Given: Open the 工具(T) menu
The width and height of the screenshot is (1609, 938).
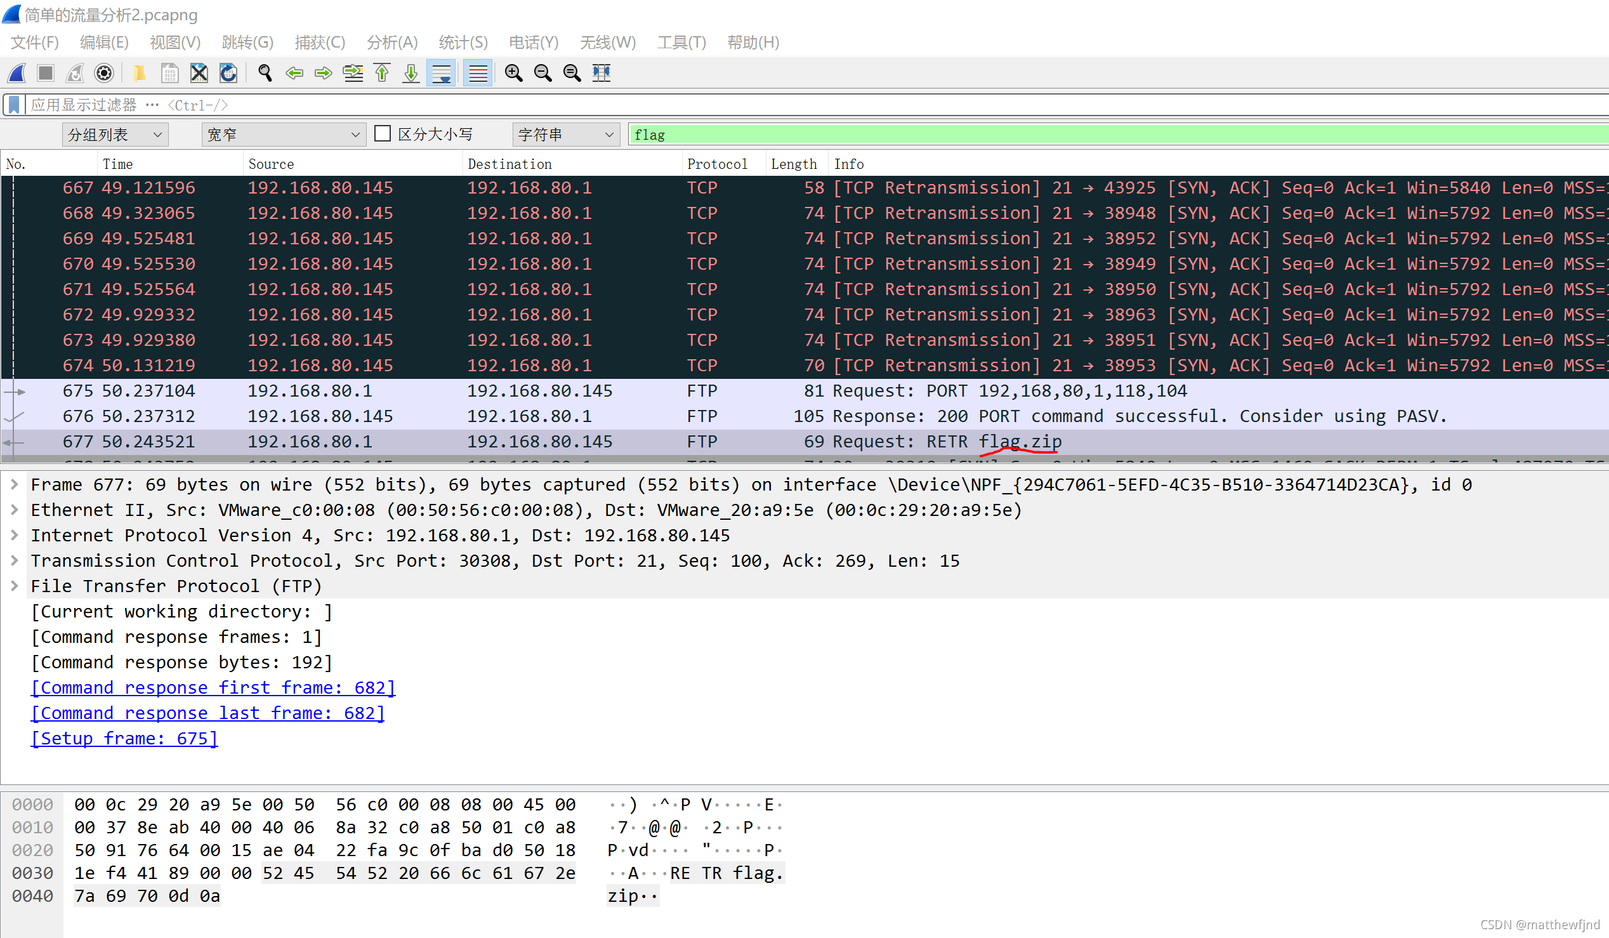Looking at the screenshot, I should click(x=682, y=43).
